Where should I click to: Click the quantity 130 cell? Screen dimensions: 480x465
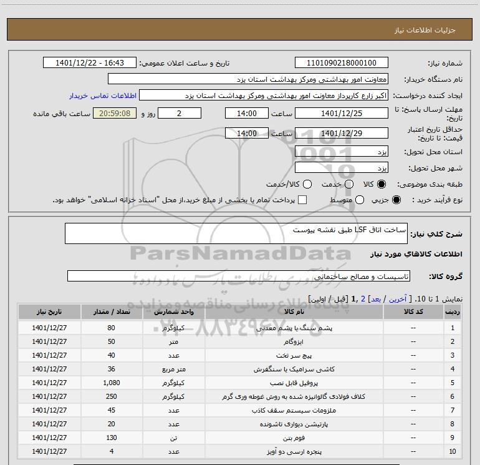coord(112,438)
